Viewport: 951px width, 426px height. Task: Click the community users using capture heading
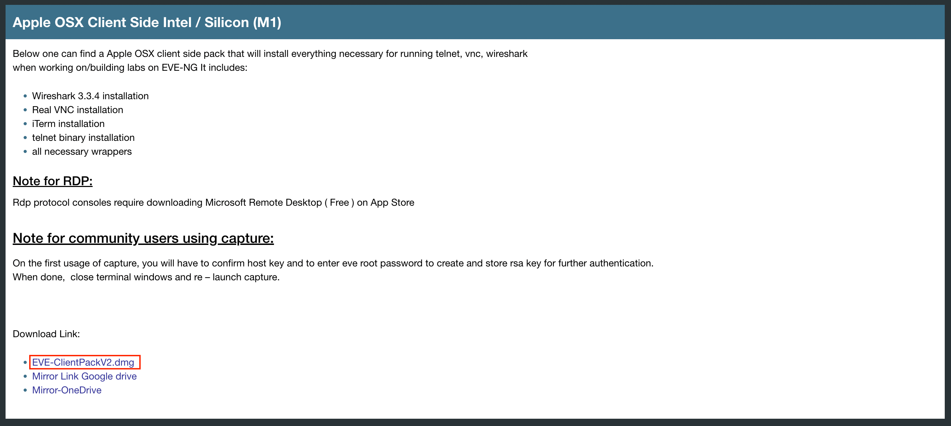click(x=143, y=238)
